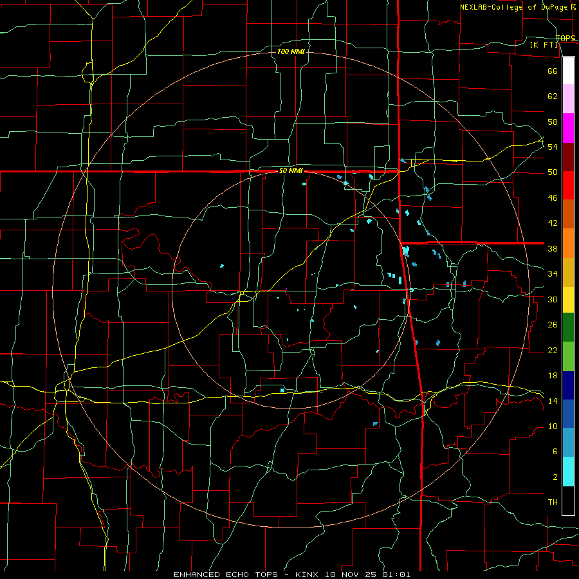Click the legend value 66
Screen dimensions: 579x579
tap(553, 71)
